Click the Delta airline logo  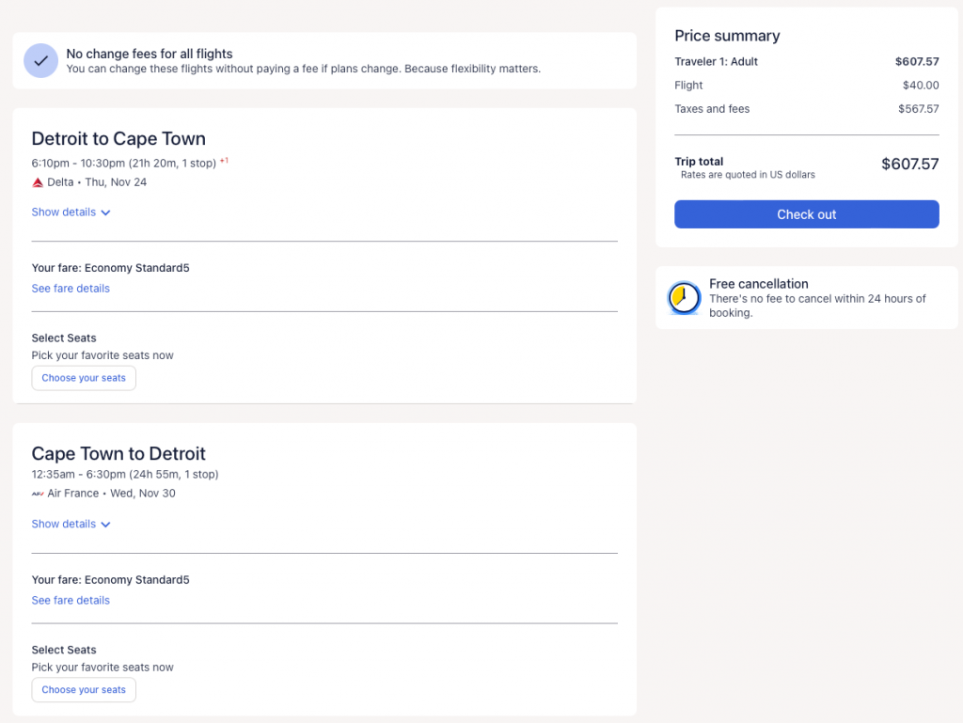(38, 182)
